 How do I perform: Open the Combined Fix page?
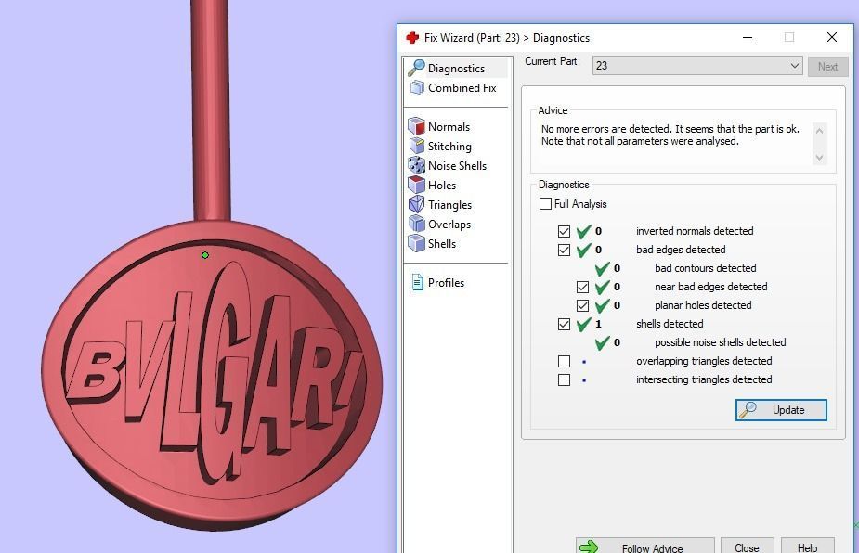pos(453,87)
